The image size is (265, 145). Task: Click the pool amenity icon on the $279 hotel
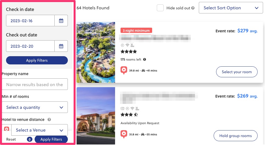(x=133, y=45)
